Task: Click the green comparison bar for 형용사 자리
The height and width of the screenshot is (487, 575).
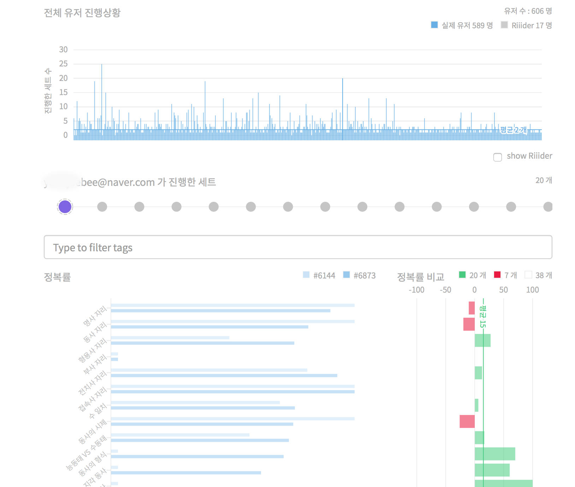Action: tap(482, 340)
